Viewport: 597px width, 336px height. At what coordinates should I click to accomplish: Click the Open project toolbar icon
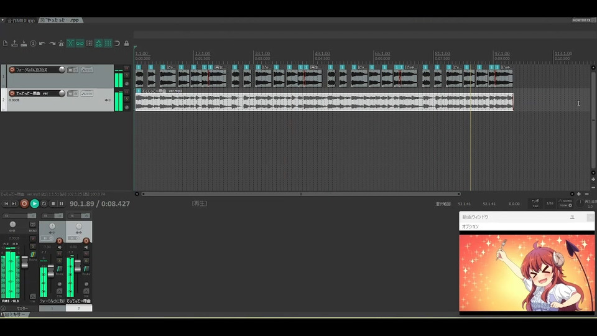click(14, 44)
